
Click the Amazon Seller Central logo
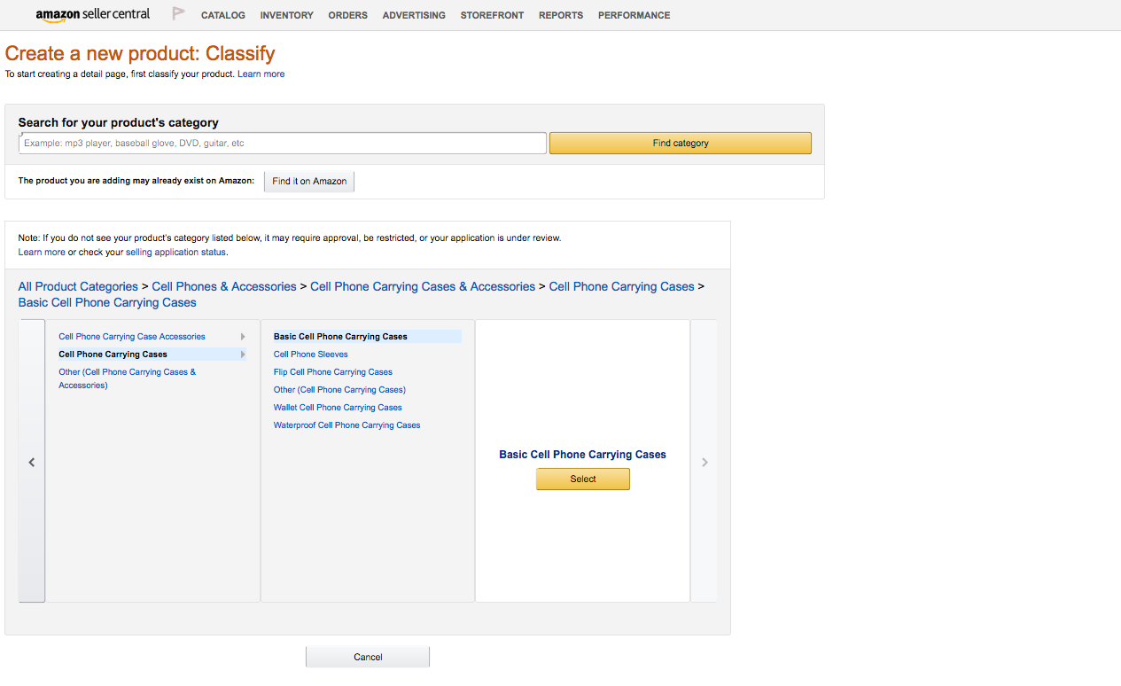click(92, 14)
